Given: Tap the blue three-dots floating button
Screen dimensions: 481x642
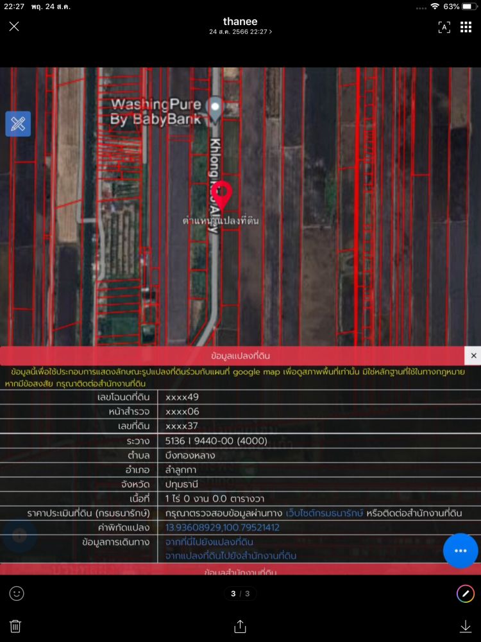Looking at the screenshot, I should (x=460, y=551).
